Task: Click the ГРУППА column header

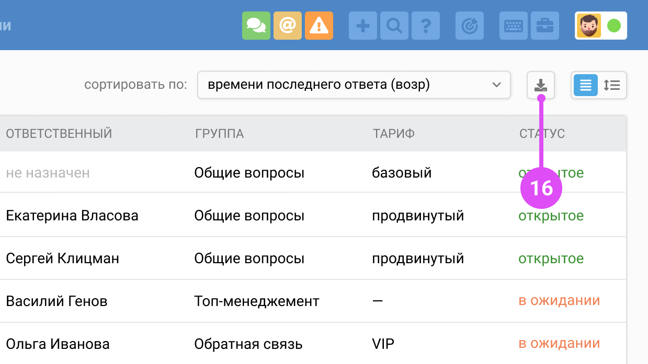Action: click(219, 134)
